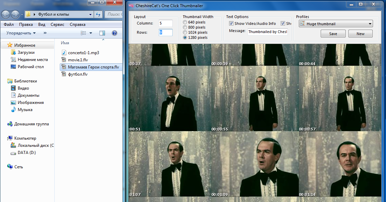Select Рабочий стол in the sidebar
This screenshot has width=386, height=202.
(30, 67)
